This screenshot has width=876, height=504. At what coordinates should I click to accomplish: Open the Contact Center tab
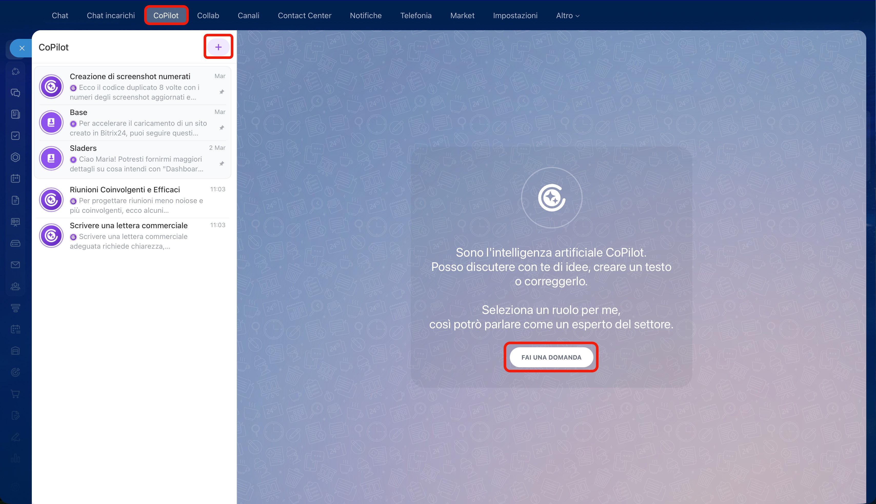(305, 16)
